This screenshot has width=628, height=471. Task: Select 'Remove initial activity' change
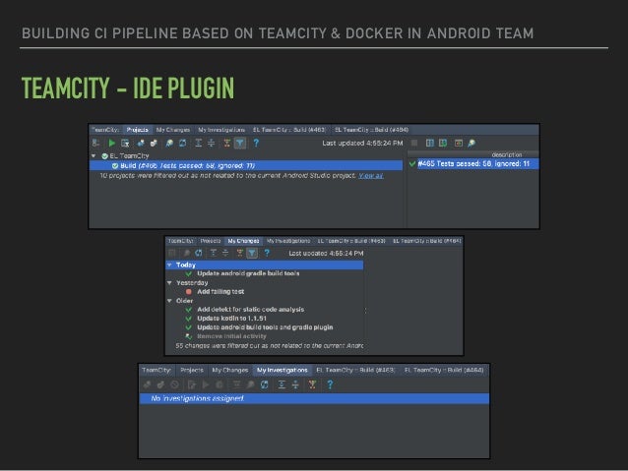231,336
